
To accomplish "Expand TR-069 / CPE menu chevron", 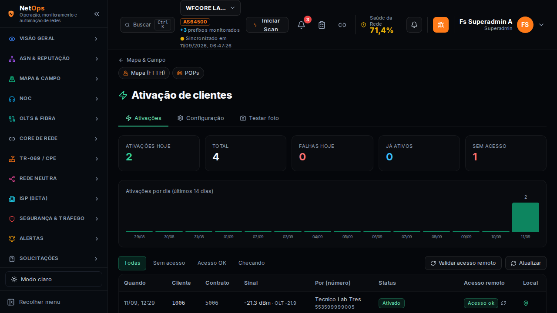I will [96, 159].
